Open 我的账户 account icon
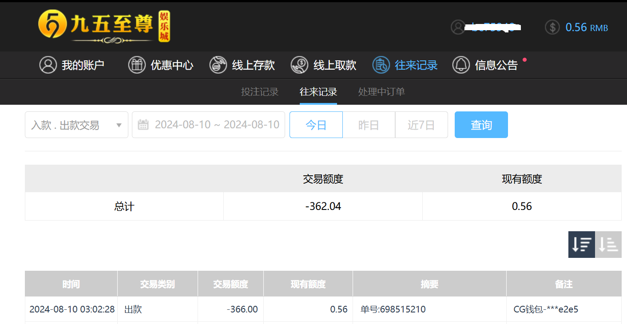Viewport: 627px width, 324px height. pyautogui.click(x=48, y=65)
